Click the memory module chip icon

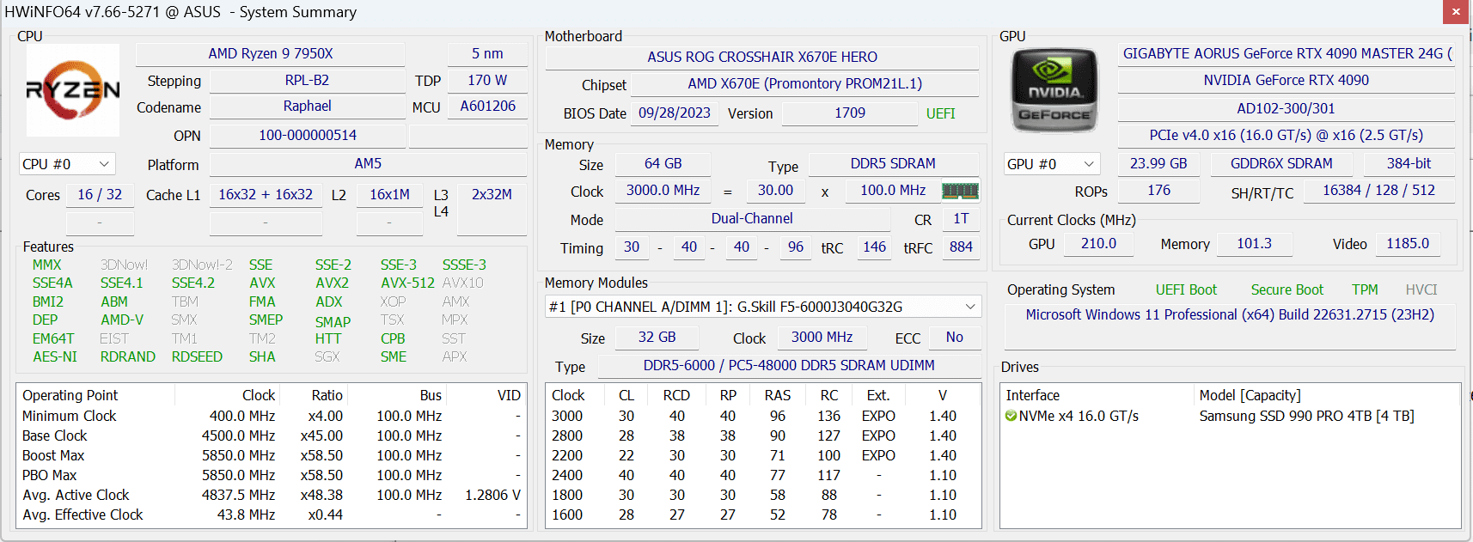(x=960, y=191)
